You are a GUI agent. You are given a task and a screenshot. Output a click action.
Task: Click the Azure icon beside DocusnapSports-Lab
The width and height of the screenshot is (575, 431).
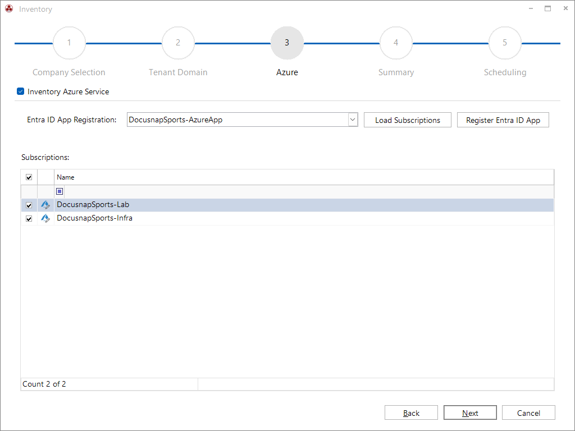tap(45, 205)
